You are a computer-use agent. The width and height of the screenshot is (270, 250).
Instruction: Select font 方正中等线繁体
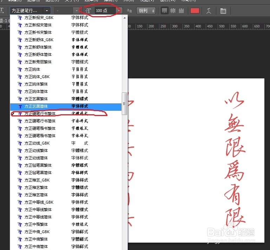(x=66, y=210)
